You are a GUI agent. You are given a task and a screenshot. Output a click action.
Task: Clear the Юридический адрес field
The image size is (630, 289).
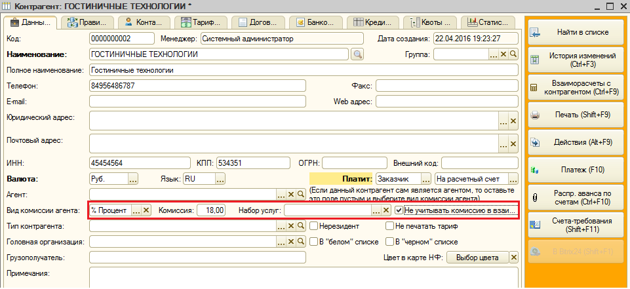[513, 121]
